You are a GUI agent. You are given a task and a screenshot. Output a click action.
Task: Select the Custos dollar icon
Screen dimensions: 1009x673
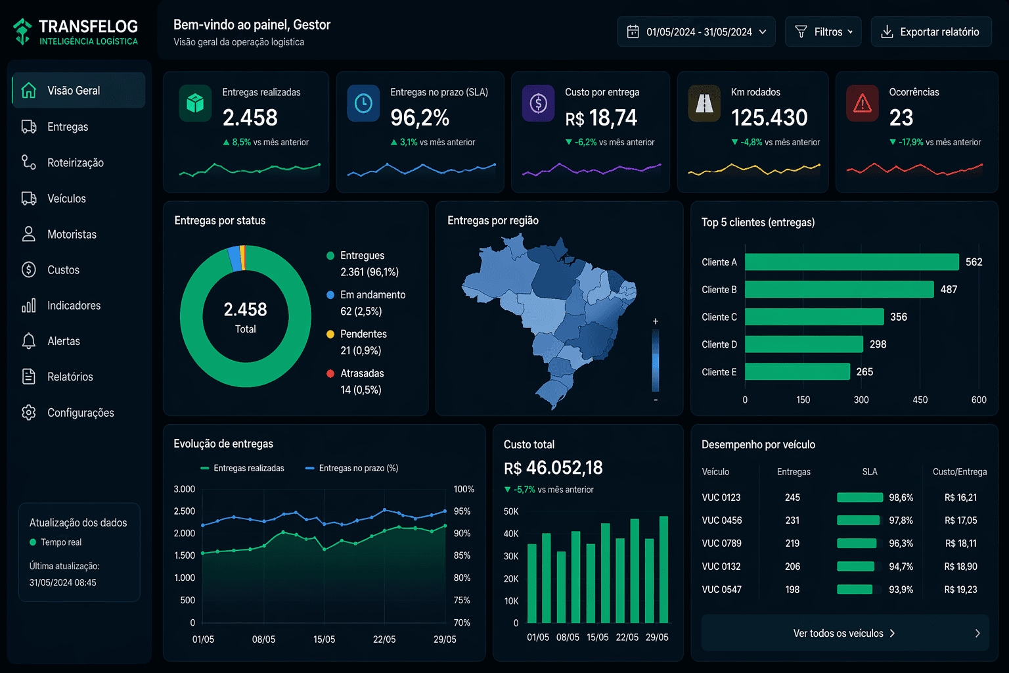pyautogui.click(x=28, y=269)
